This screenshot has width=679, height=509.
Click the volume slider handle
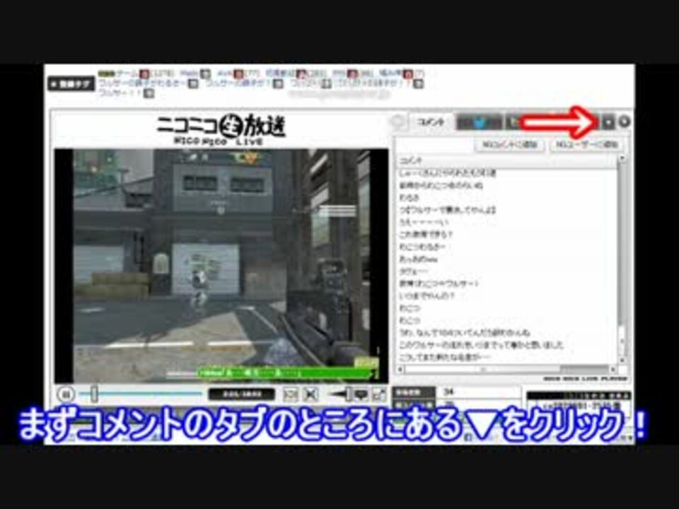click(x=348, y=394)
